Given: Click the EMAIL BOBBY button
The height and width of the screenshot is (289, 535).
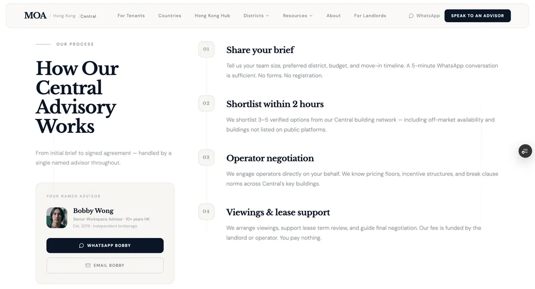Looking at the screenshot, I should pyautogui.click(x=105, y=265).
